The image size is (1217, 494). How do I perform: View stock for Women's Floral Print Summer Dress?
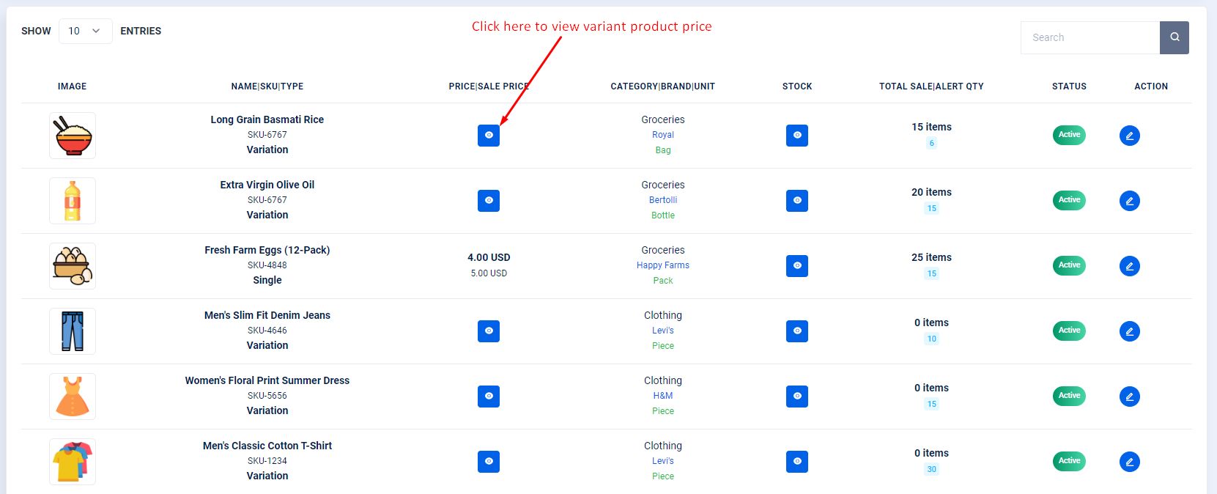pyautogui.click(x=797, y=396)
